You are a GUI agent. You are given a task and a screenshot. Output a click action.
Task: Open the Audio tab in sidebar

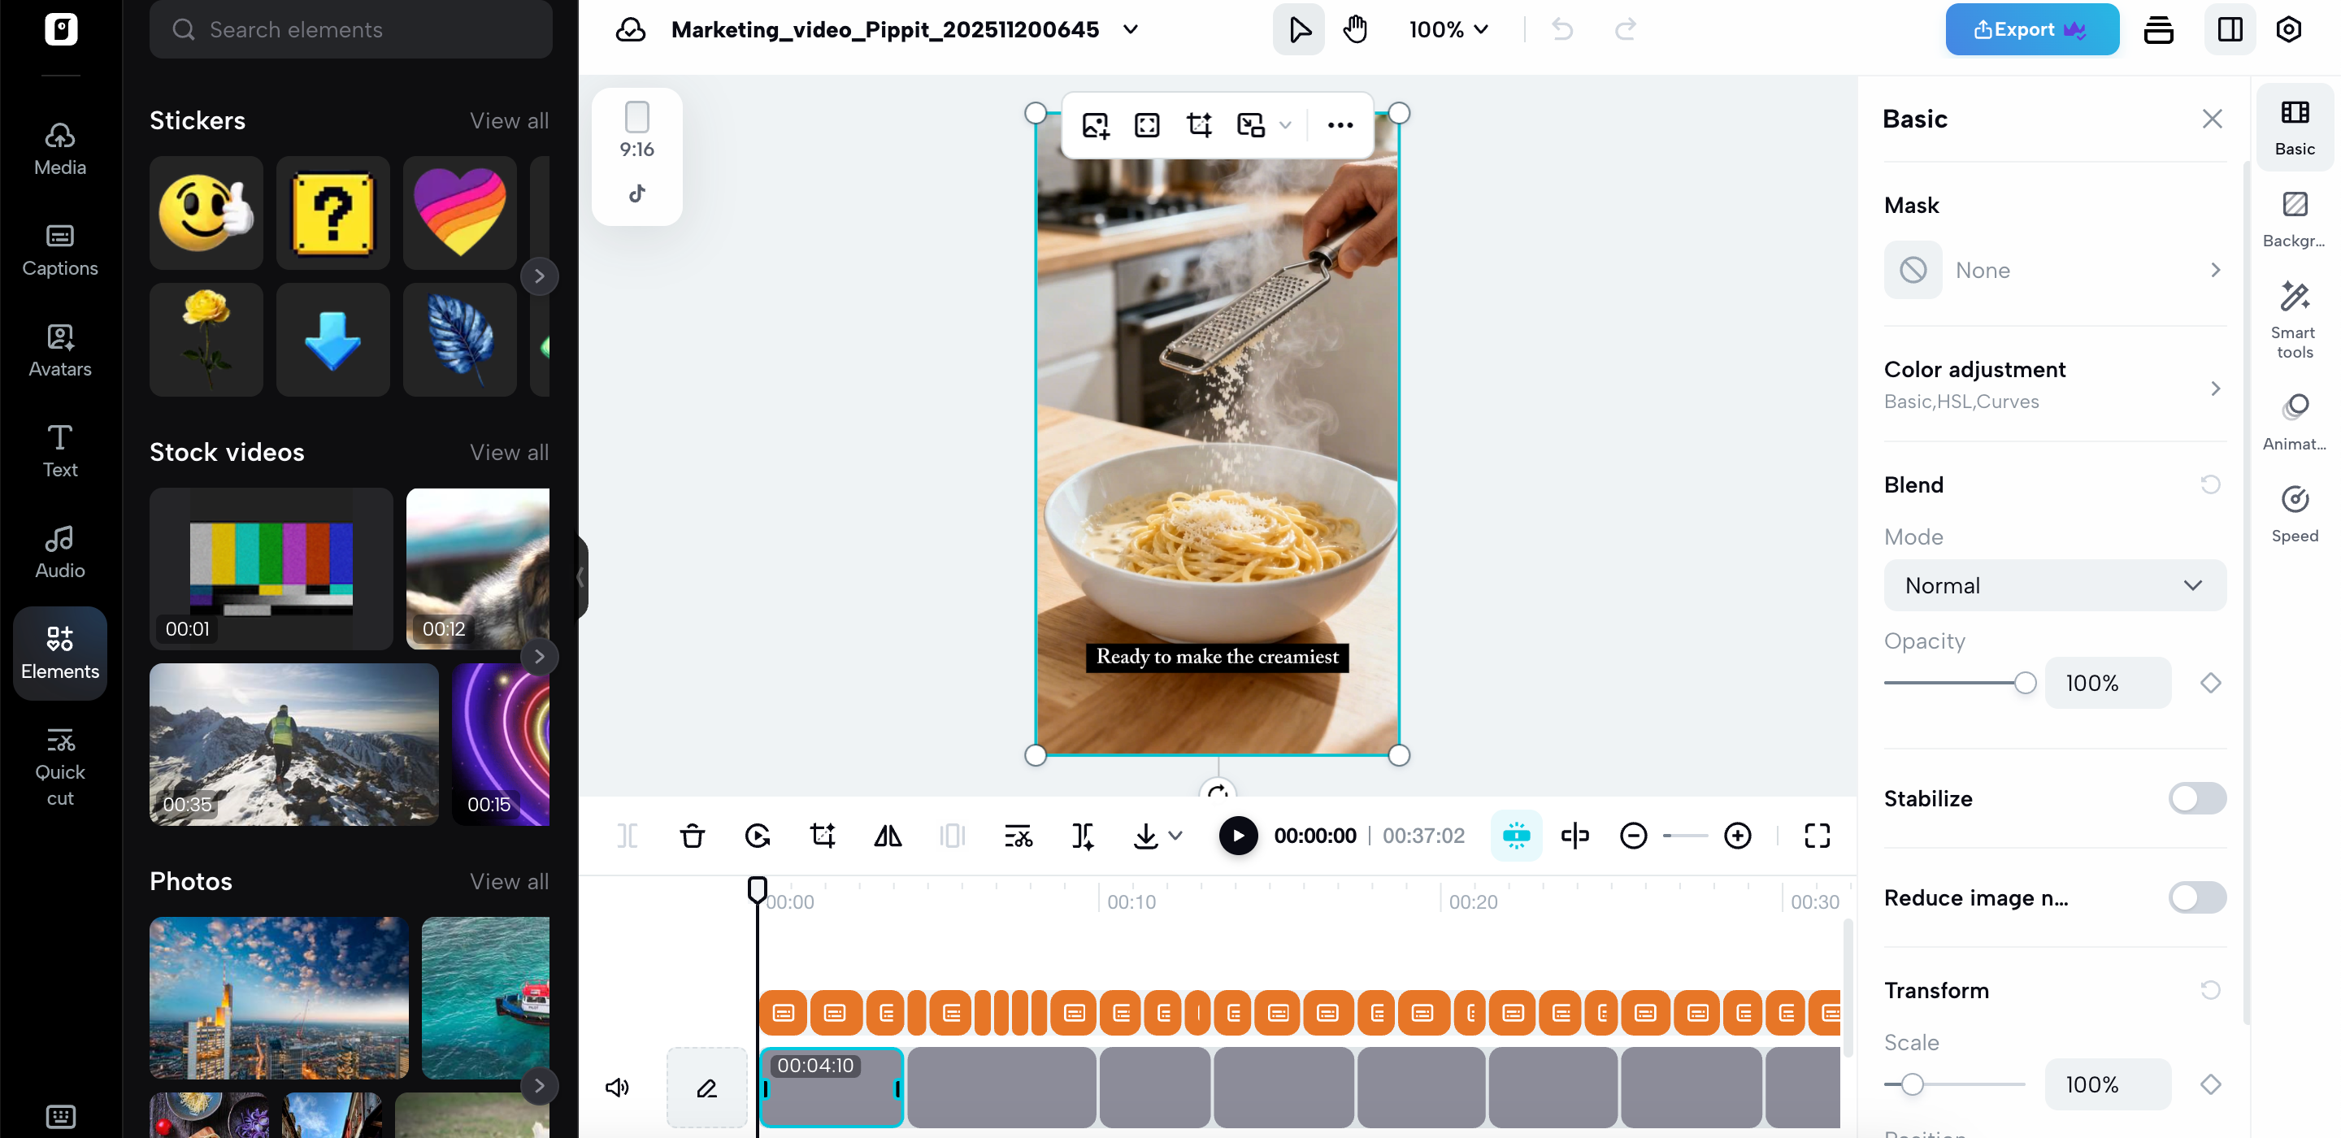(x=60, y=552)
